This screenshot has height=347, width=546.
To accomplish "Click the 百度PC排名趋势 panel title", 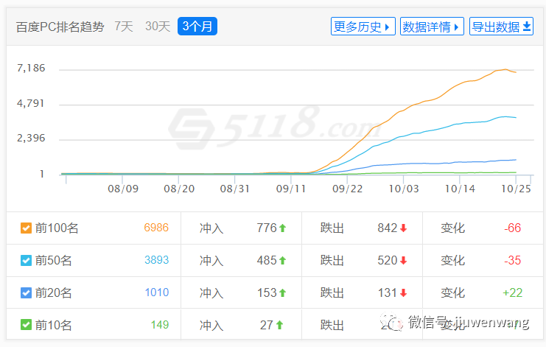I will (x=60, y=27).
